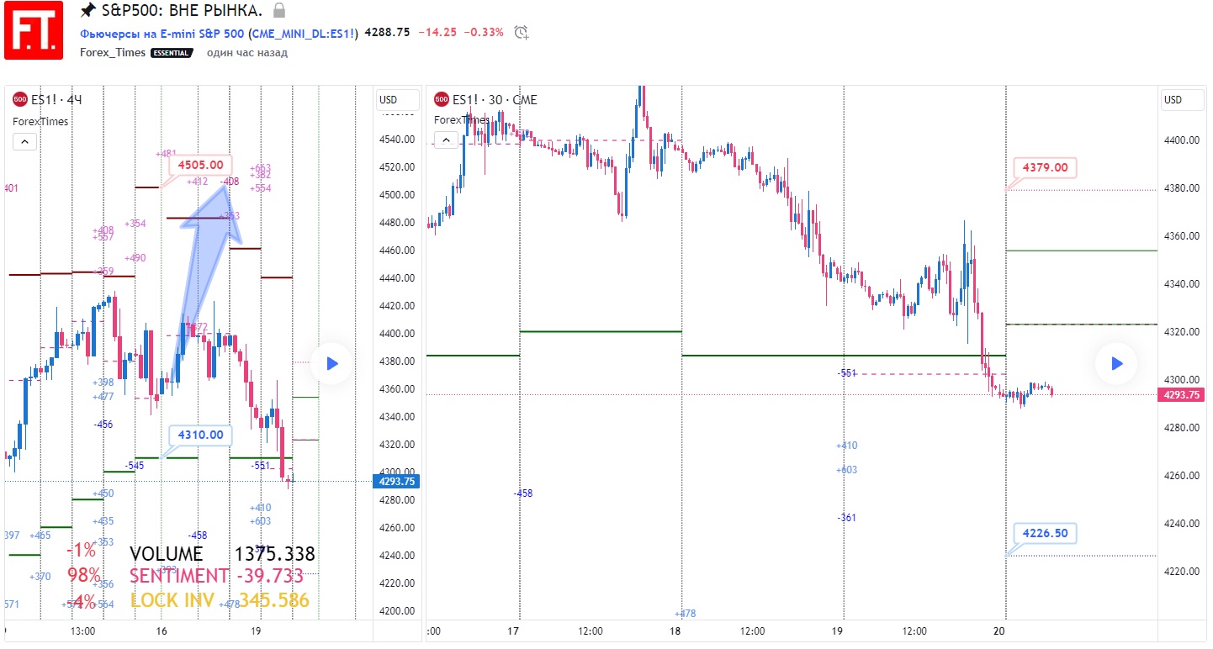1213x649 pixels.
Task: Click the 4480.00 price axis label
Action: 398,223
